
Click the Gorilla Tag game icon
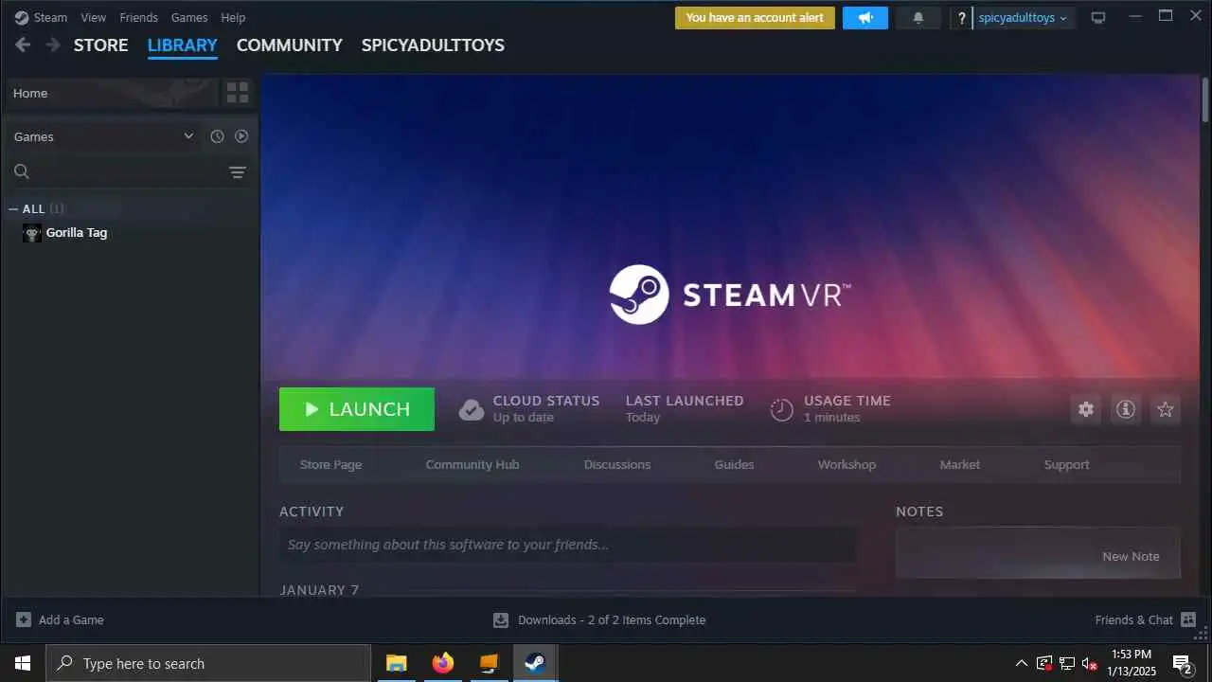[32, 233]
